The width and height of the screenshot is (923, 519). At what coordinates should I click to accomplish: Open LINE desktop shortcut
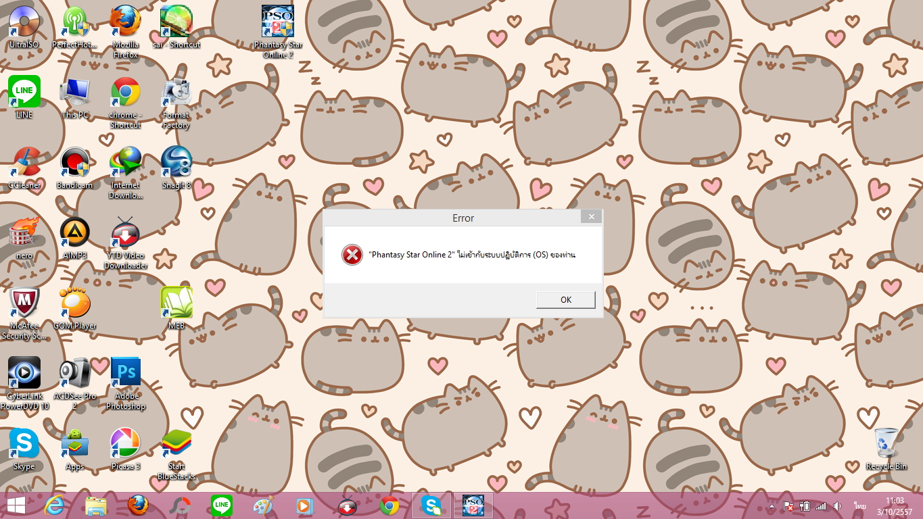click(24, 98)
